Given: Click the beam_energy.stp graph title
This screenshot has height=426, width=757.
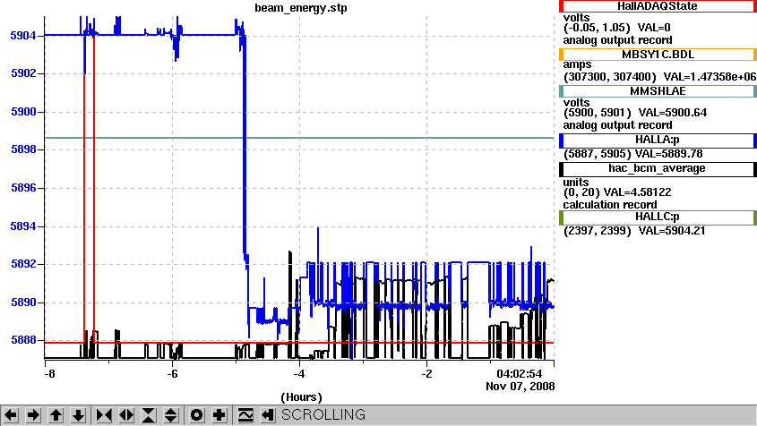Looking at the screenshot, I should click(x=301, y=8).
